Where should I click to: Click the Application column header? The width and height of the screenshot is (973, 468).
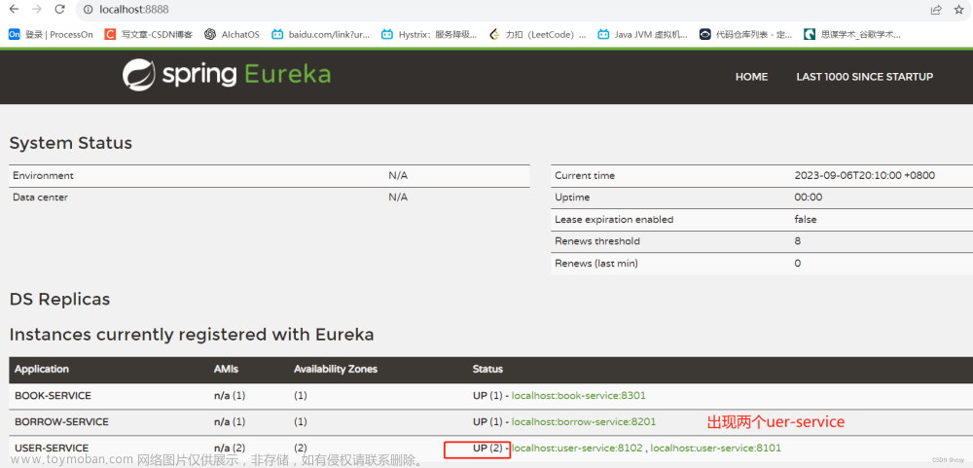[42, 370]
